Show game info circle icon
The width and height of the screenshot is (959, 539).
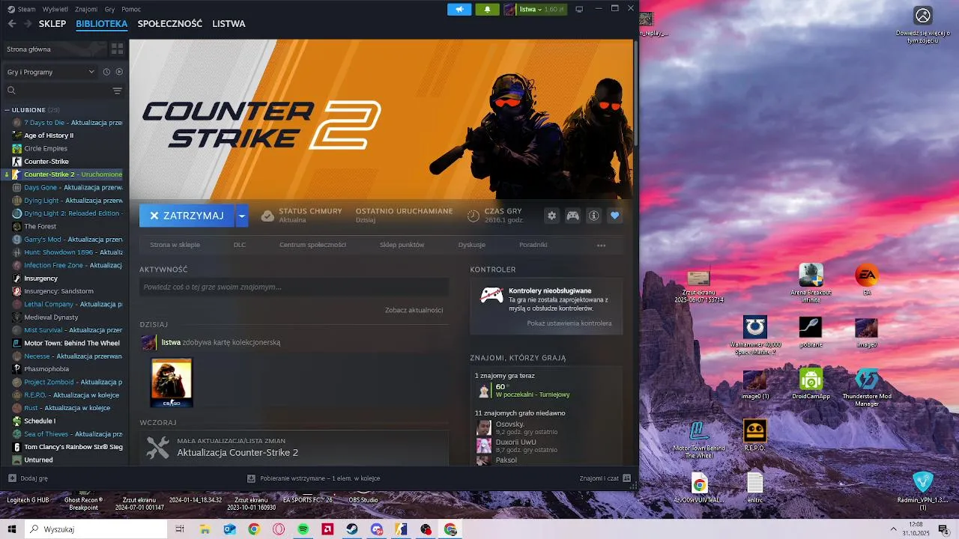tap(594, 216)
